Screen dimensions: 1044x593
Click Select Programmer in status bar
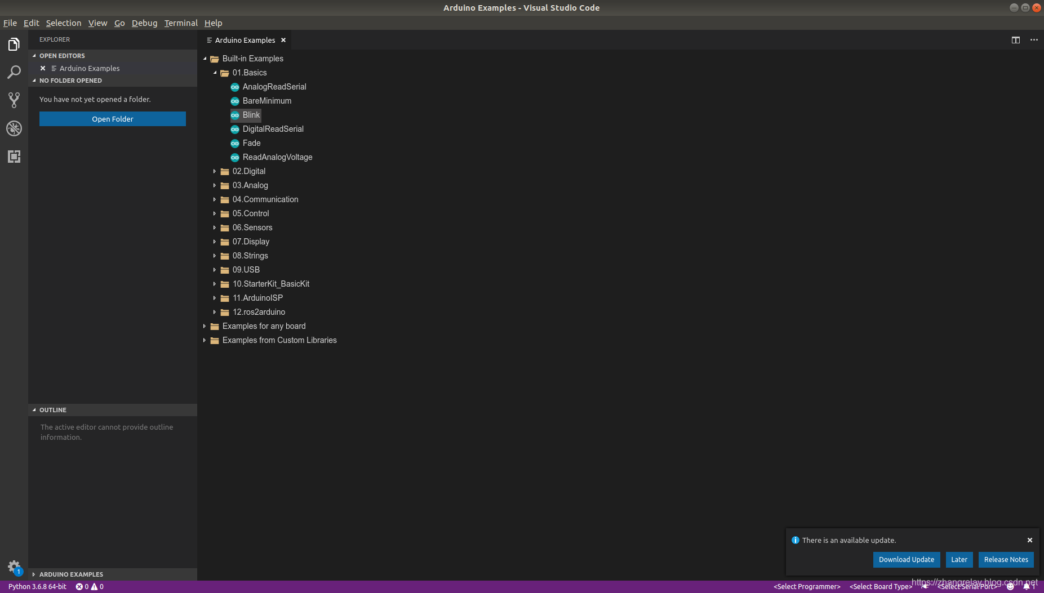point(807,586)
